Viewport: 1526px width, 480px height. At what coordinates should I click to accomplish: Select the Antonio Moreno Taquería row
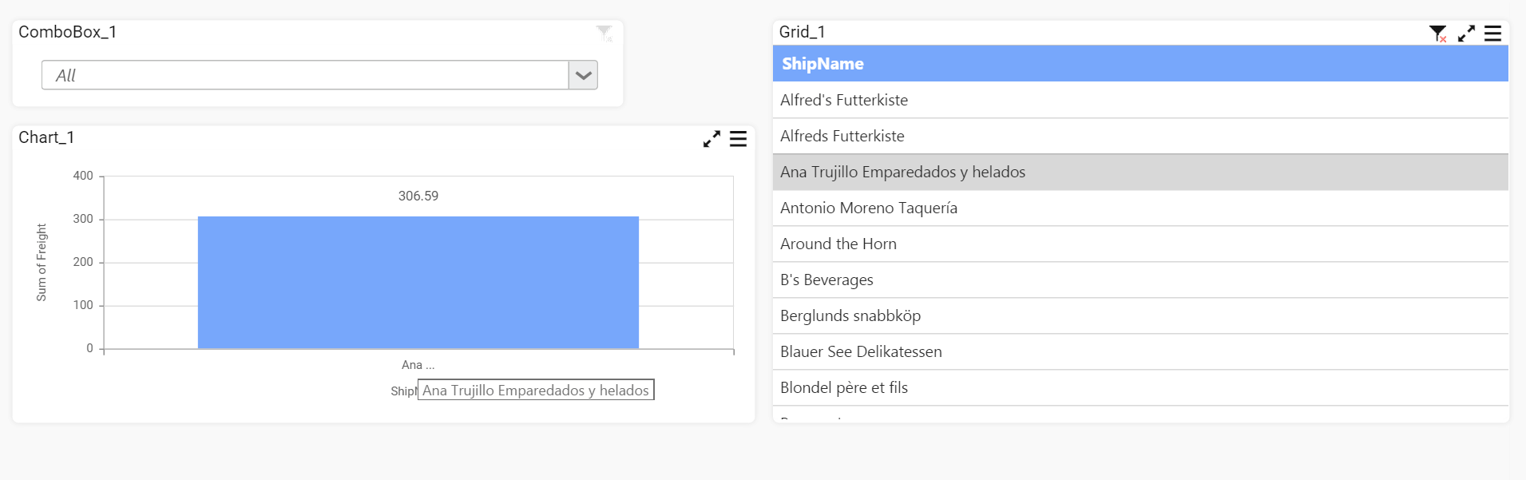click(869, 208)
